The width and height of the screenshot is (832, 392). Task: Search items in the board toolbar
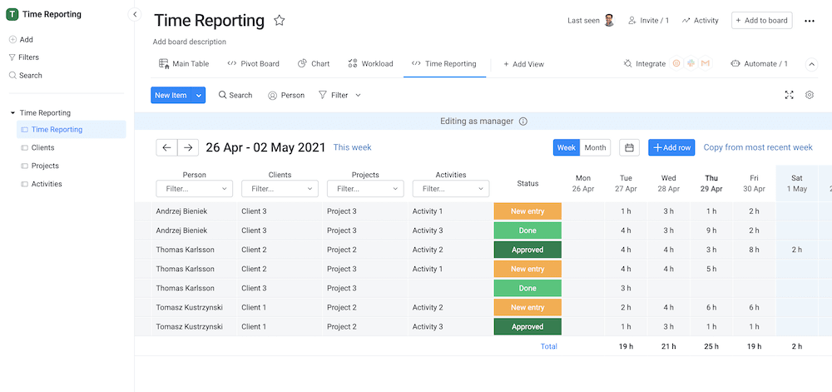pyautogui.click(x=235, y=95)
